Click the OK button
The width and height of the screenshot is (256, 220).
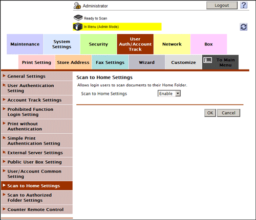(x=210, y=113)
